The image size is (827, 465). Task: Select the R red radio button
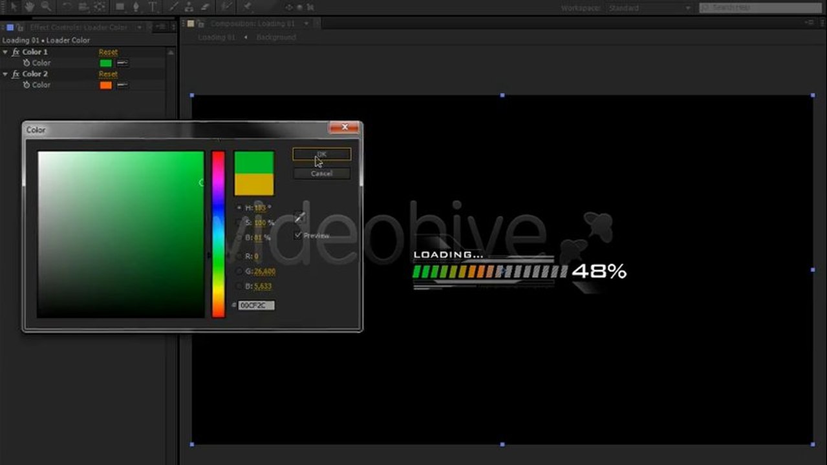tap(239, 256)
